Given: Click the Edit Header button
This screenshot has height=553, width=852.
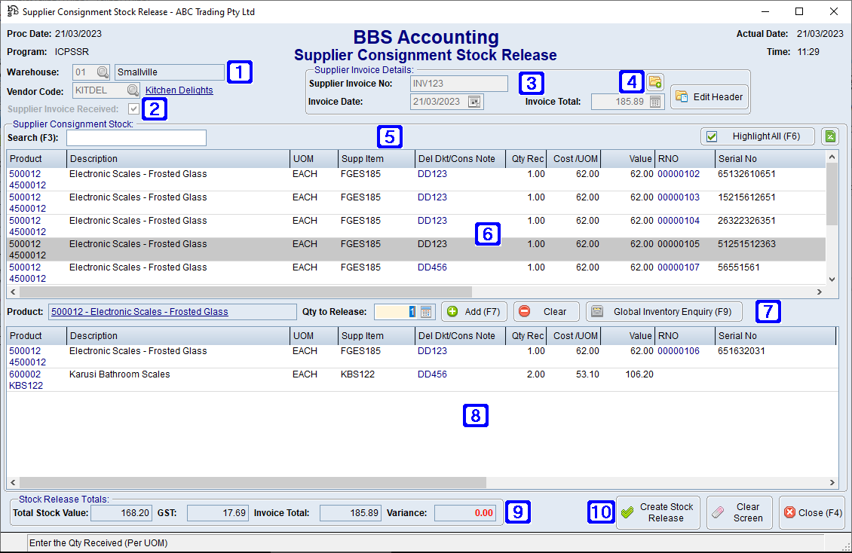Looking at the screenshot, I should 709,97.
